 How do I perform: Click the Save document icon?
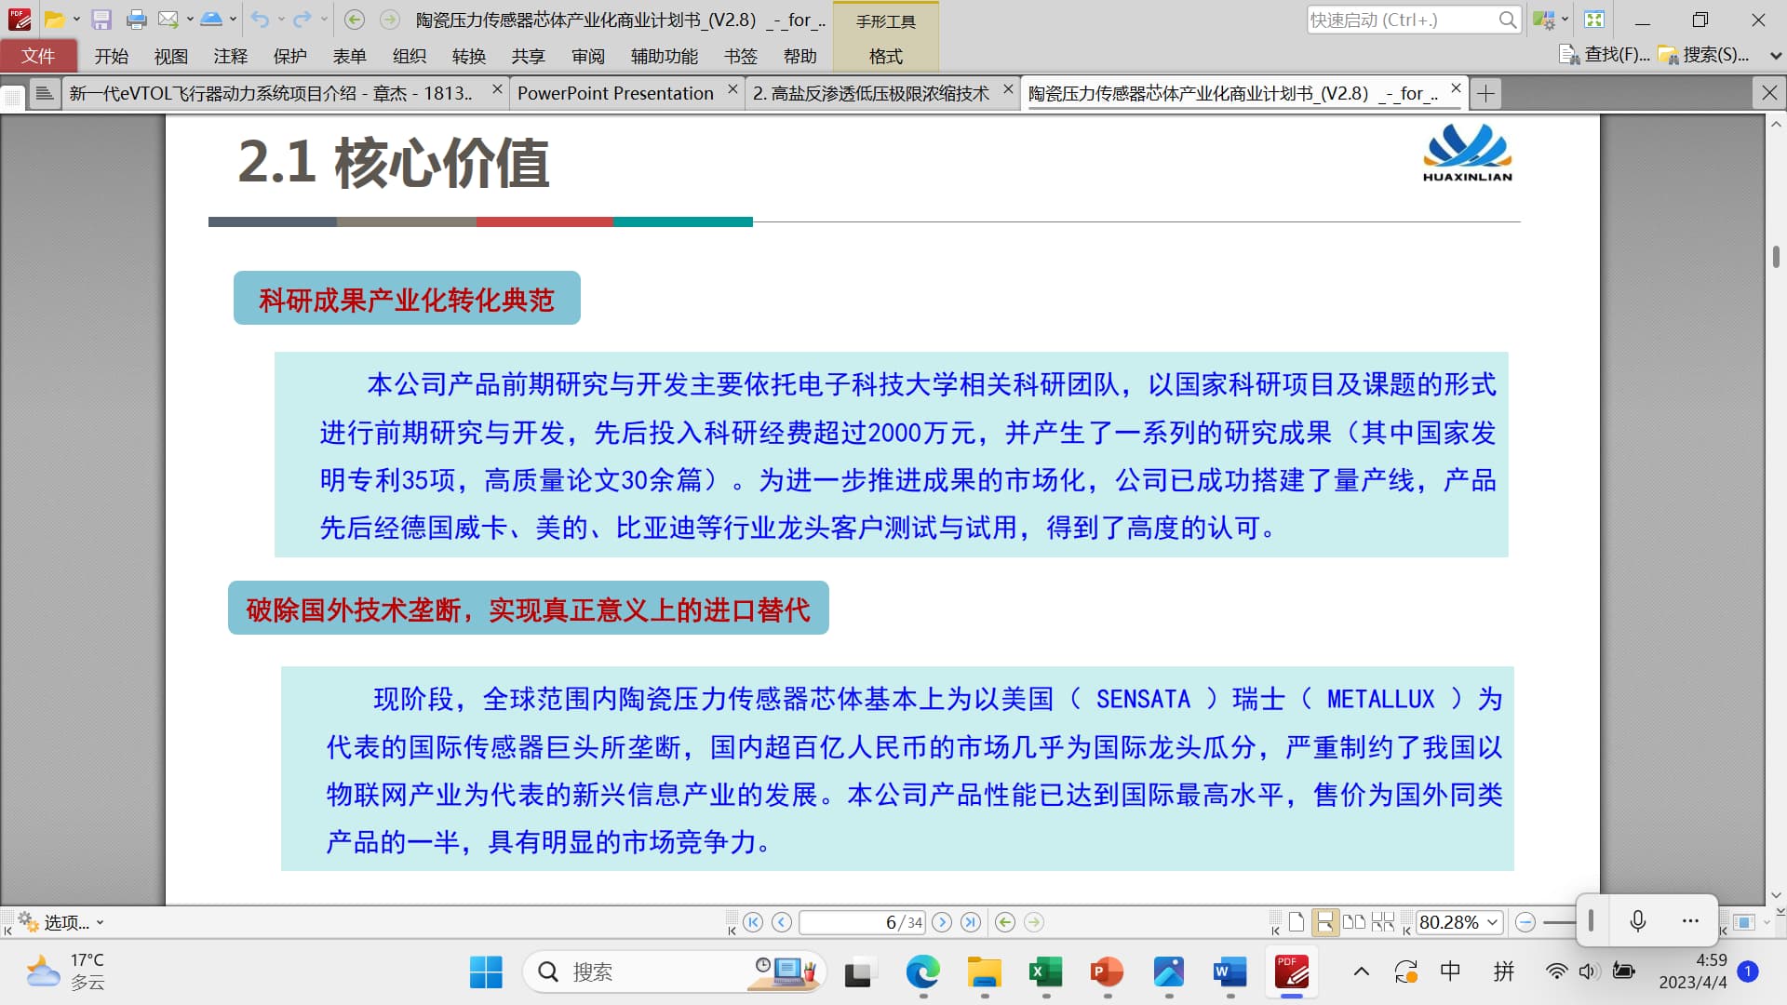point(101,20)
